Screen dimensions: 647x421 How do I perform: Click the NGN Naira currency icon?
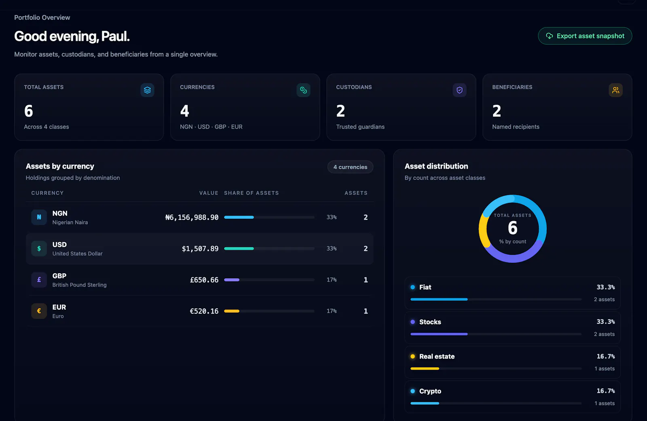point(39,217)
